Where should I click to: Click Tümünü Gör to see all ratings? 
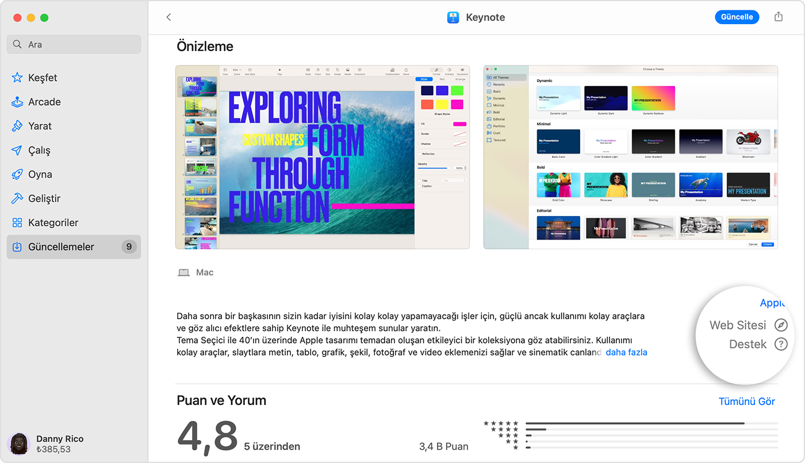click(747, 401)
